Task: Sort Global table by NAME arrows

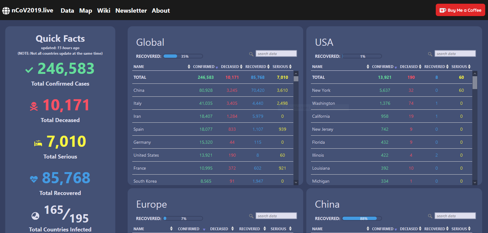Action: tap(189, 67)
